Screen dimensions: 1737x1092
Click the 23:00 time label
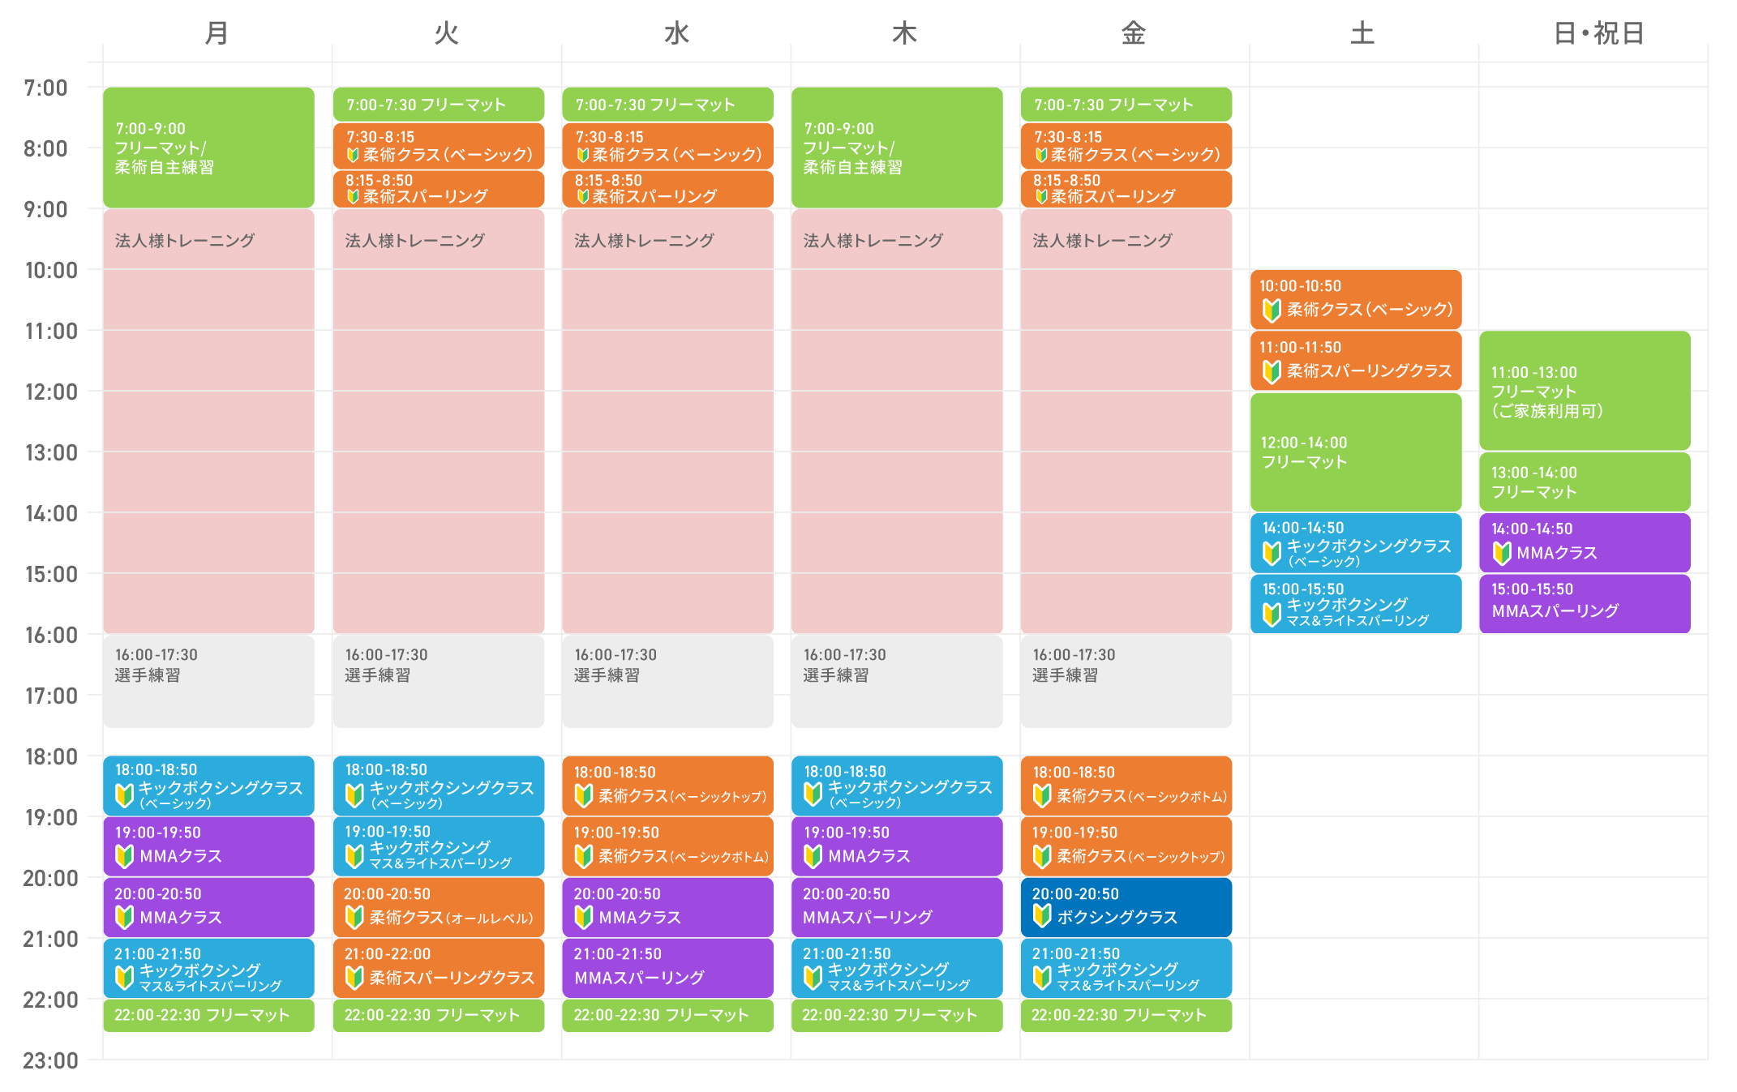(x=52, y=1060)
